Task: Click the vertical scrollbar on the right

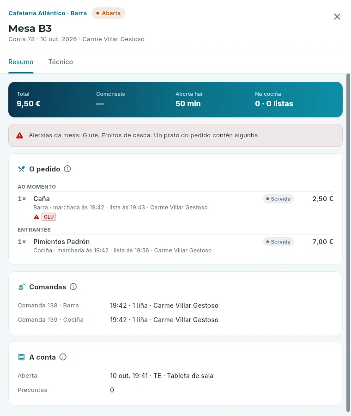Action: [x=348, y=243]
